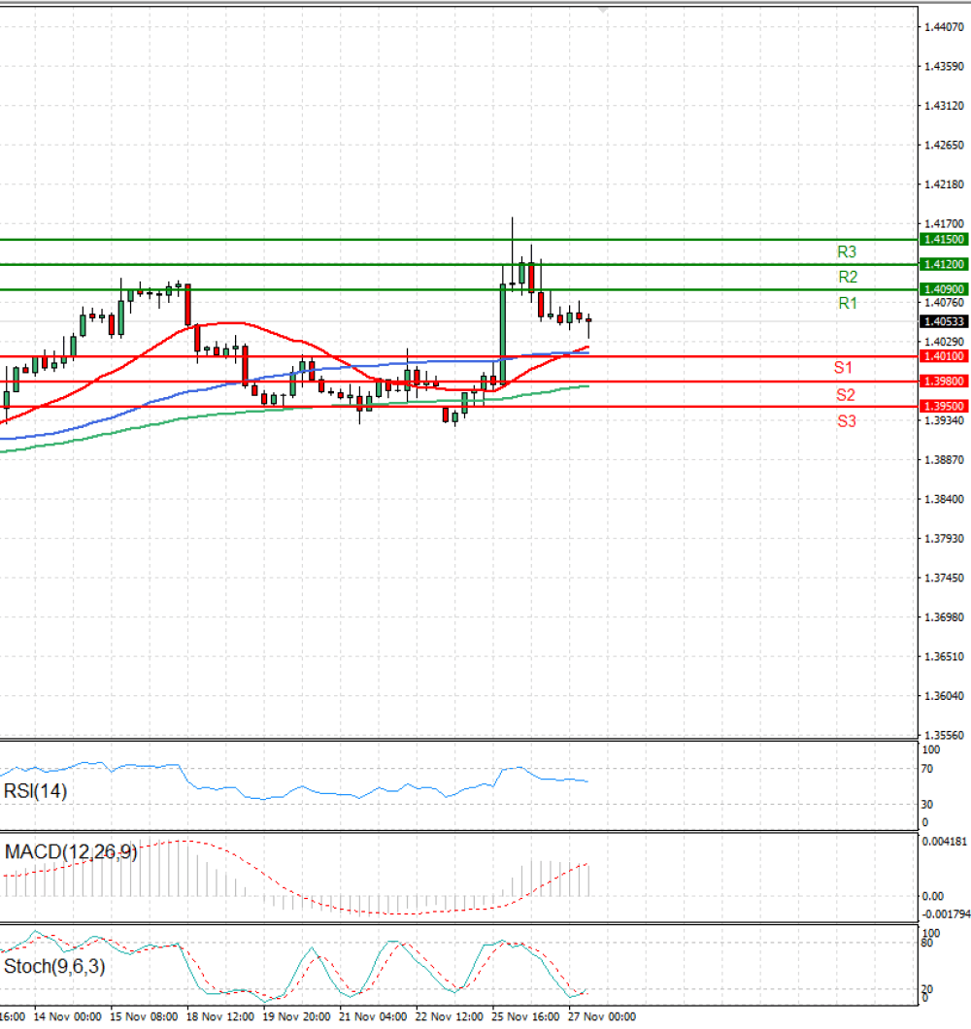
Task: Click the 1.39500 S3 price label
Action: click(x=944, y=406)
